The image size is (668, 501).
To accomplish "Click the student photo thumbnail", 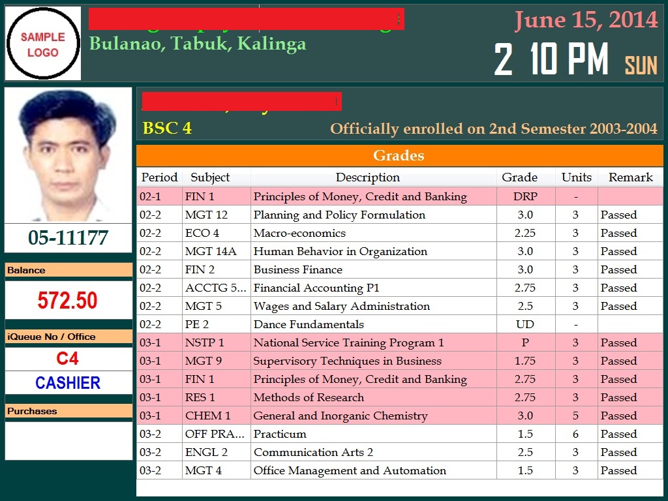I will point(68,155).
